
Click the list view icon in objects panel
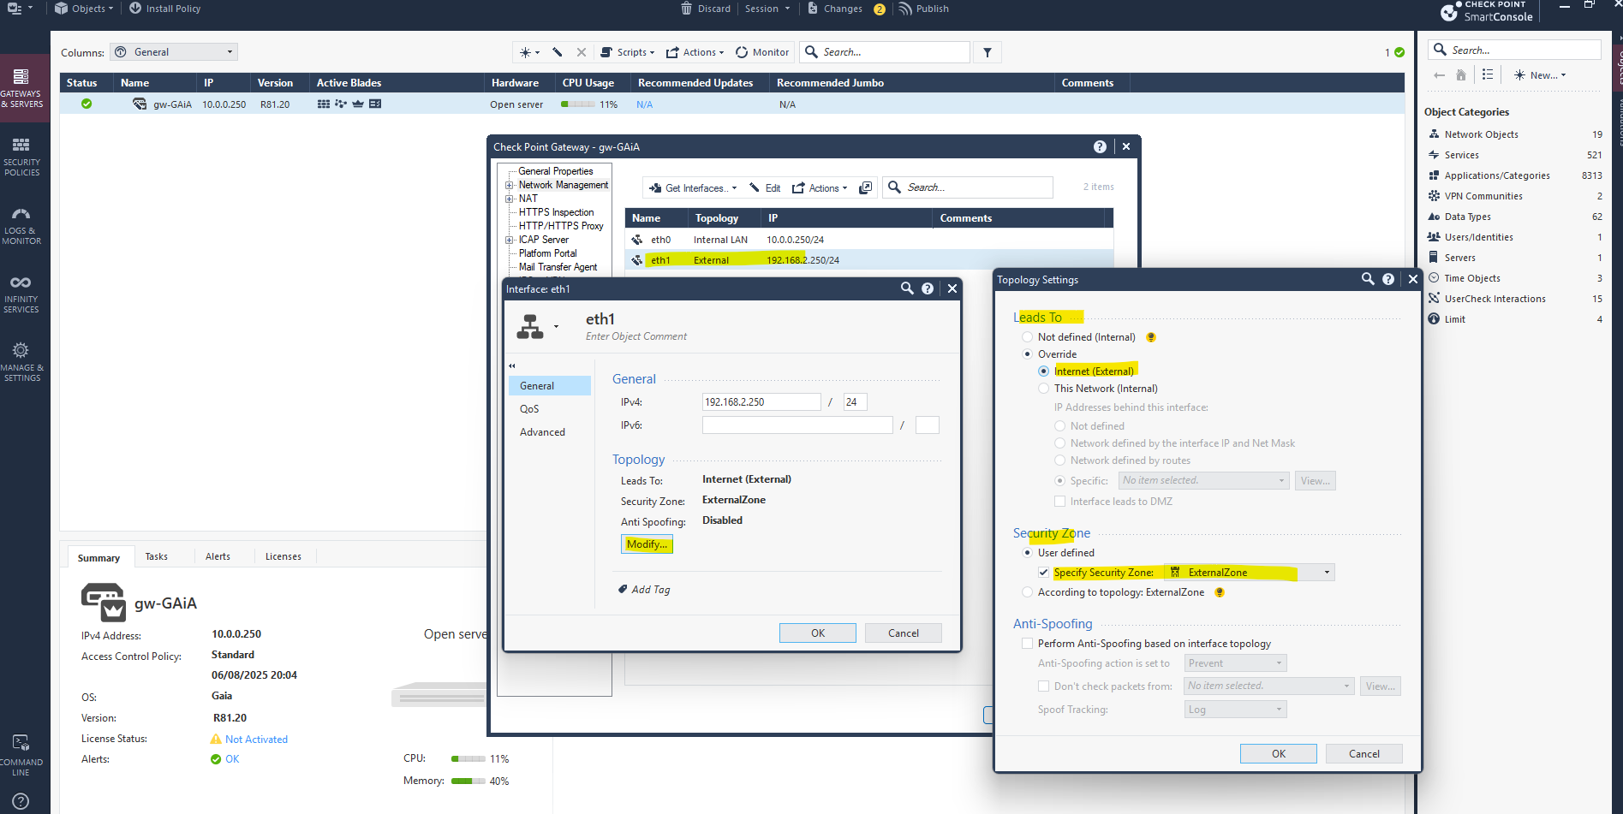(1488, 75)
